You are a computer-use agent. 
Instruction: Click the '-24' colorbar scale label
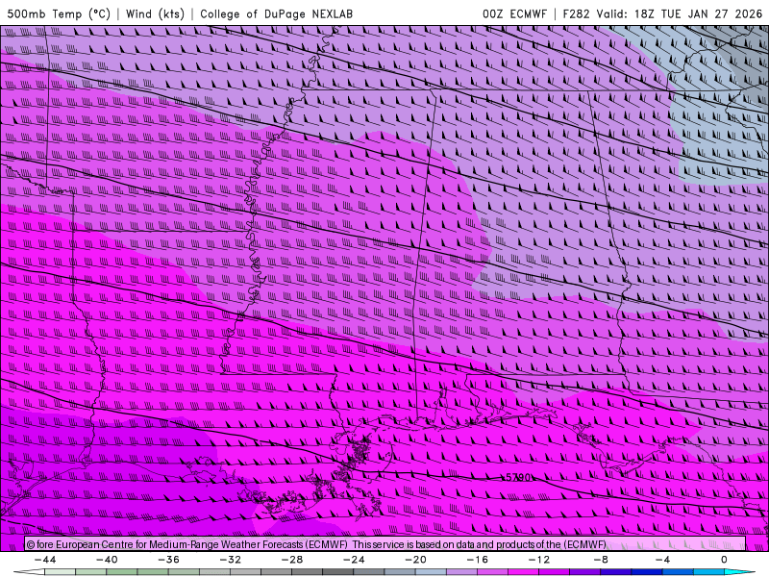[x=354, y=560]
